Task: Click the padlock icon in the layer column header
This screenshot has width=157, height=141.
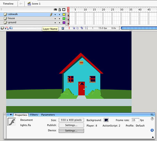Action: (60, 9)
